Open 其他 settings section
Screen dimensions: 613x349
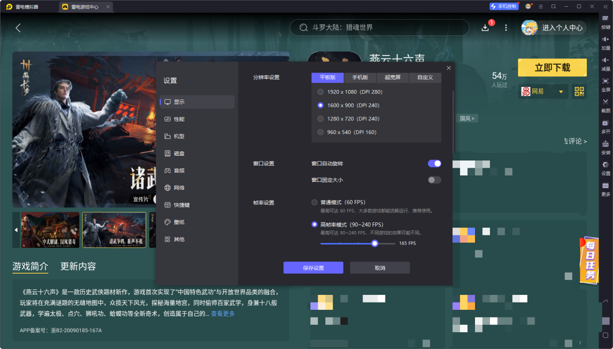[197, 239]
